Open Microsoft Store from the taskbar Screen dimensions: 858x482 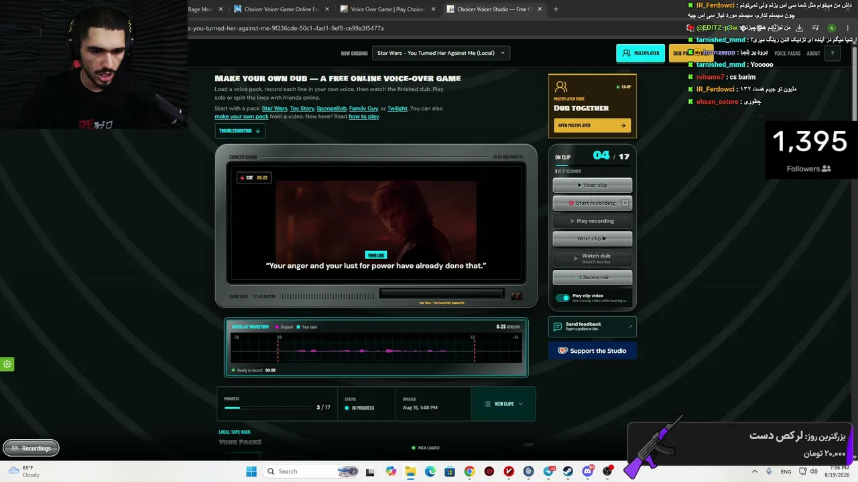pos(450,471)
